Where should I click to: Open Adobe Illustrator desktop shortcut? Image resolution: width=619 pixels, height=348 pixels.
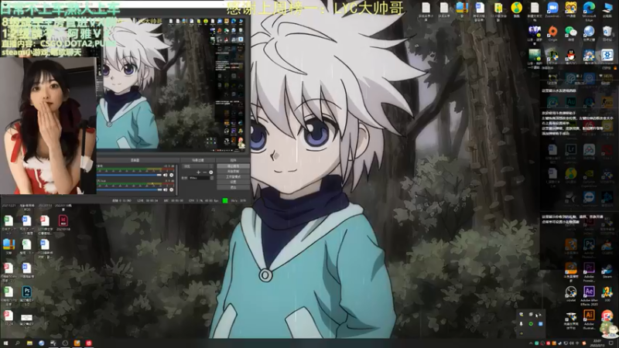[x=589, y=316]
